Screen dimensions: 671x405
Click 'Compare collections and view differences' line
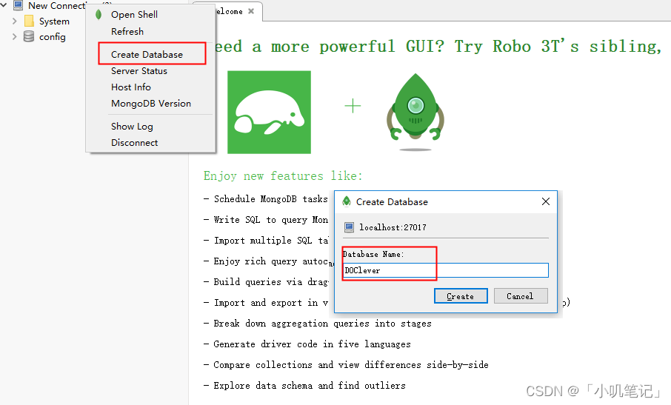351,365
